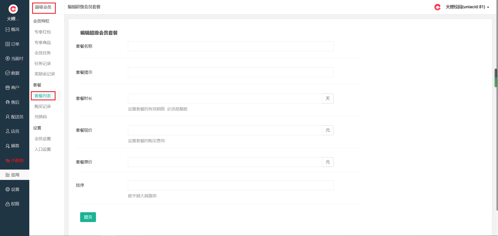This screenshot has width=498, height=236.
Task: Focus the 套餐名称 input field
Action: tap(231, 46)
